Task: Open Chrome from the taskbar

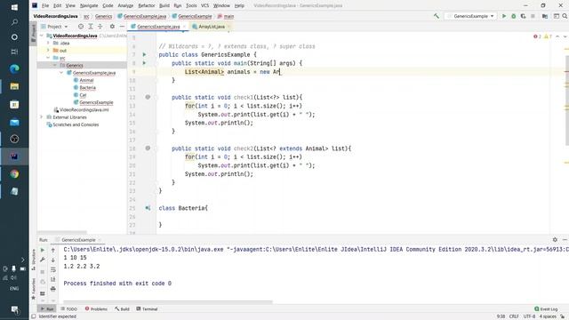Action: click(x=14, y=174)
